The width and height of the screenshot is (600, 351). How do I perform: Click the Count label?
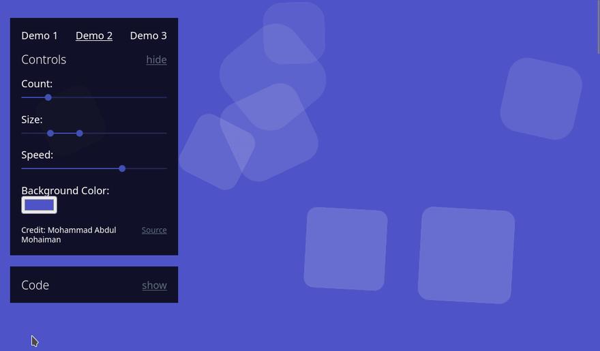click(x=37, y=84)
